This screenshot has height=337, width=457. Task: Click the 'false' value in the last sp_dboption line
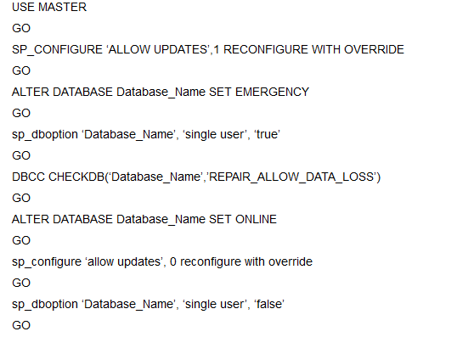269,305
